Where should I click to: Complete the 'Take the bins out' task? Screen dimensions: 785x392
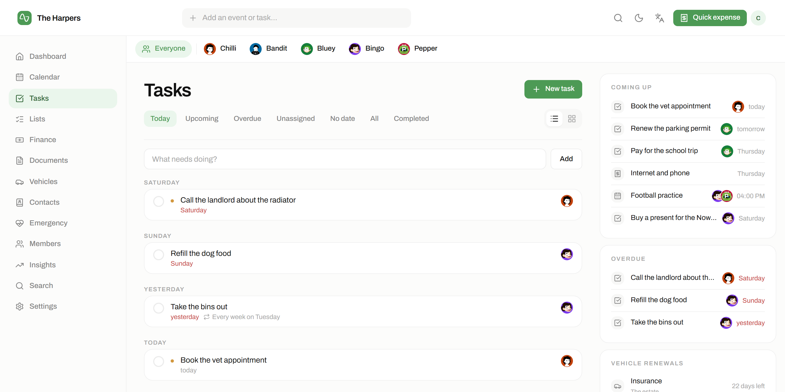point(158,308)
